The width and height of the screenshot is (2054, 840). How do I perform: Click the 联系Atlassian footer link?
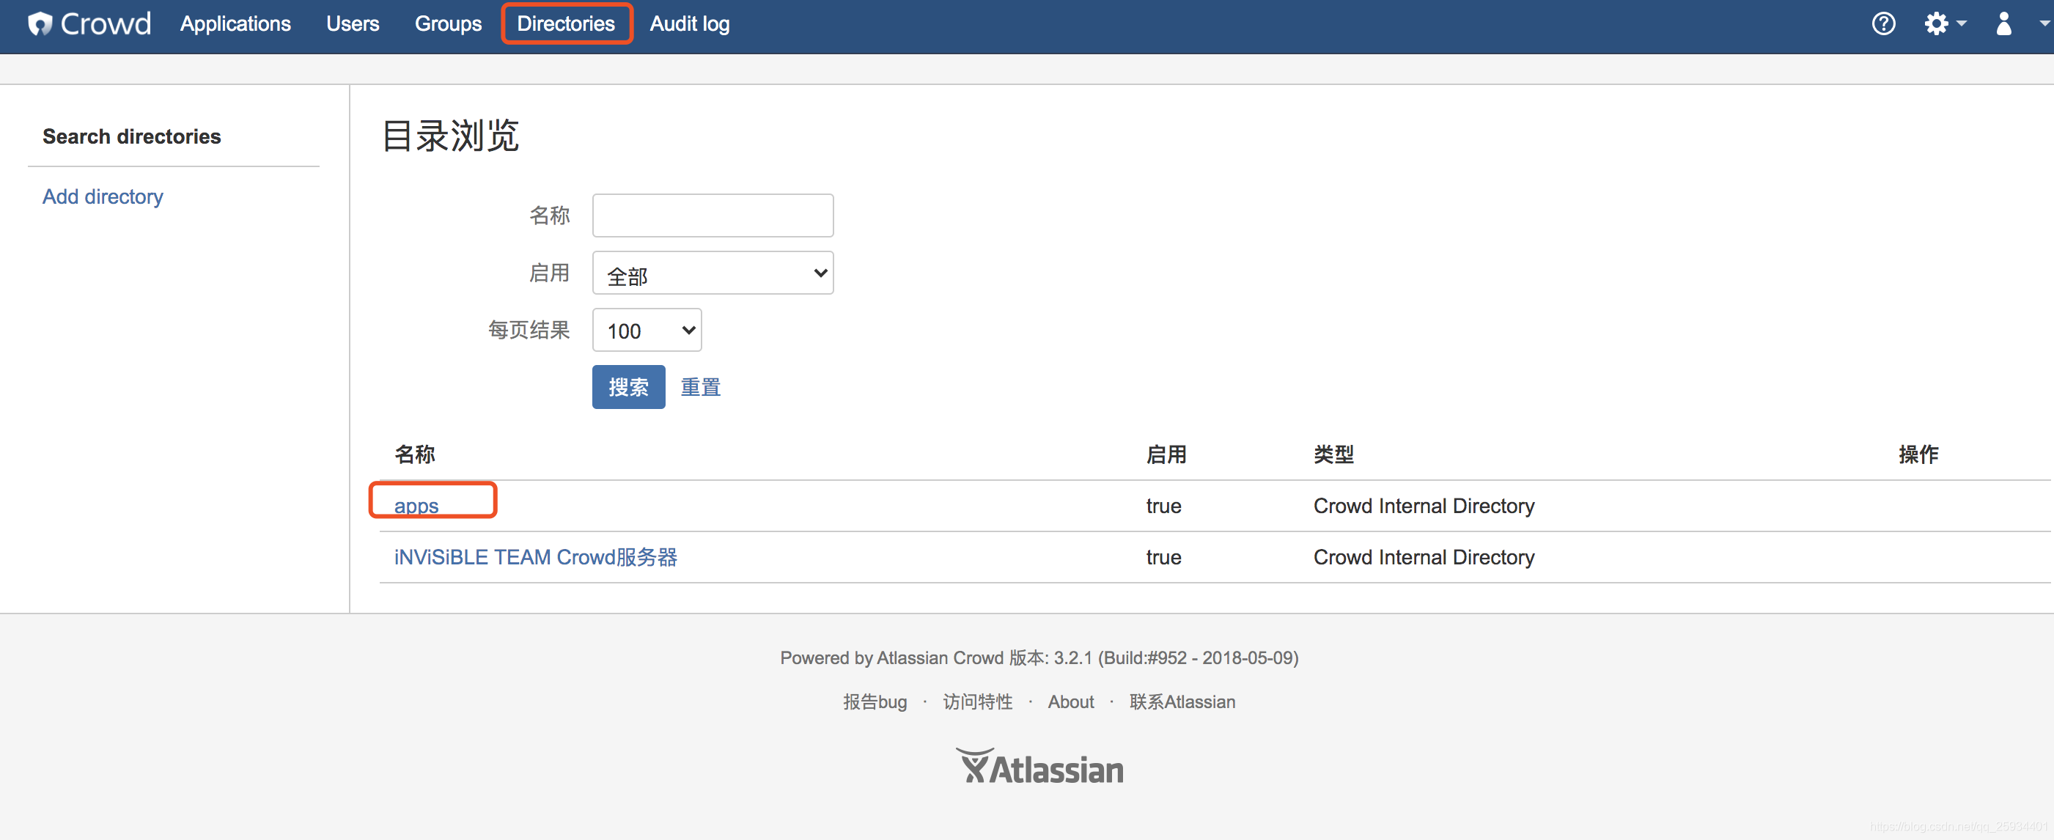click(1182, 701)
